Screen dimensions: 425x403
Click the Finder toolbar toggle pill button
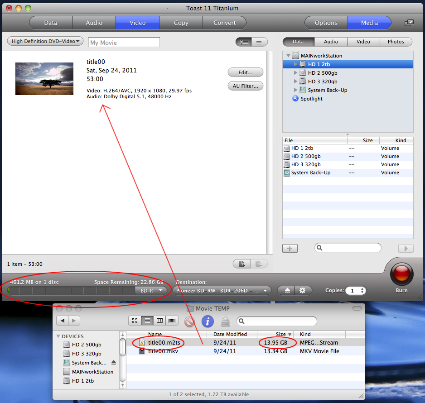point(357,308)
